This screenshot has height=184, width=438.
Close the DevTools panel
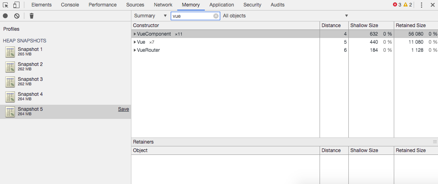point(433,5)
